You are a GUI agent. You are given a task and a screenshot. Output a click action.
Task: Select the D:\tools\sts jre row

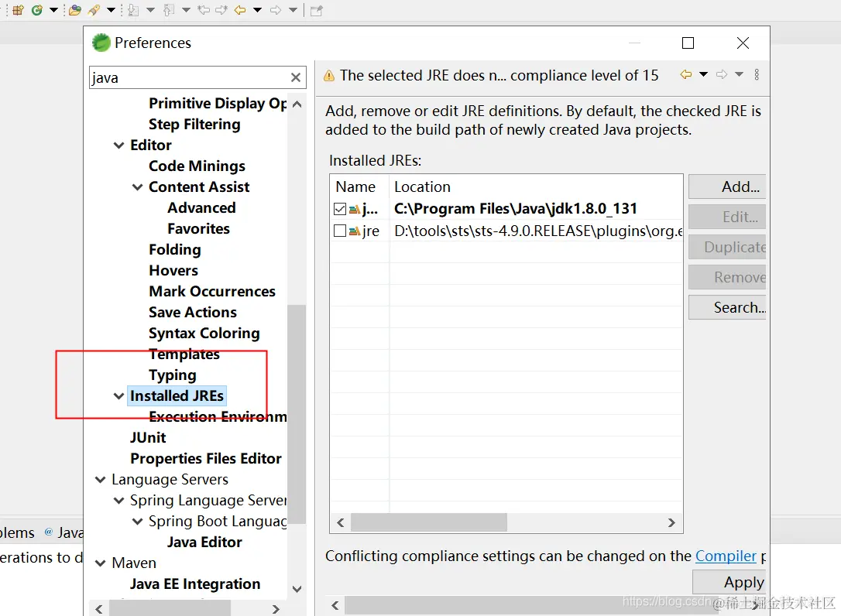pyautogui.click(x=506, y=231)
